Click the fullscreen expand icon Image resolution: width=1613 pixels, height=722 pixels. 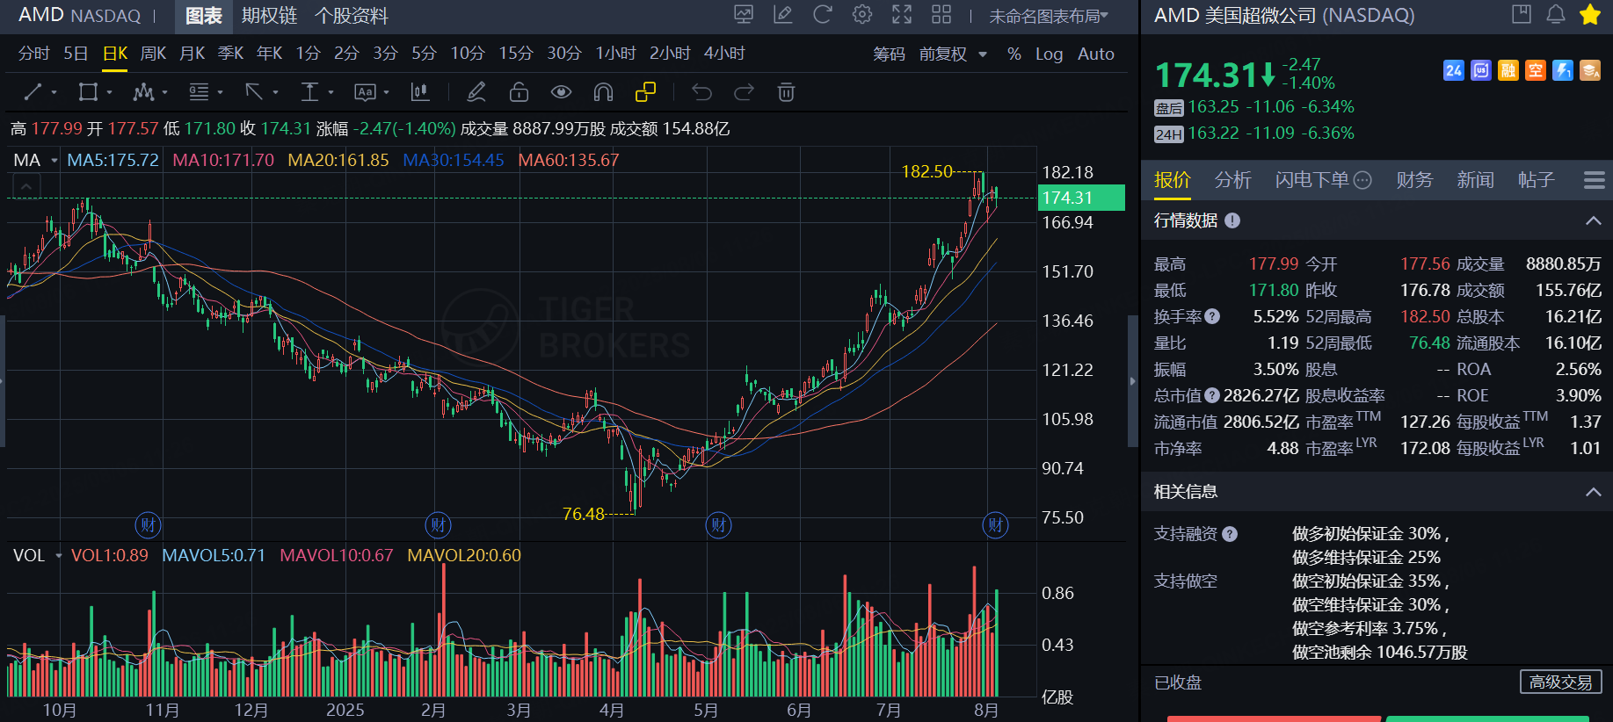coord(902,15)
